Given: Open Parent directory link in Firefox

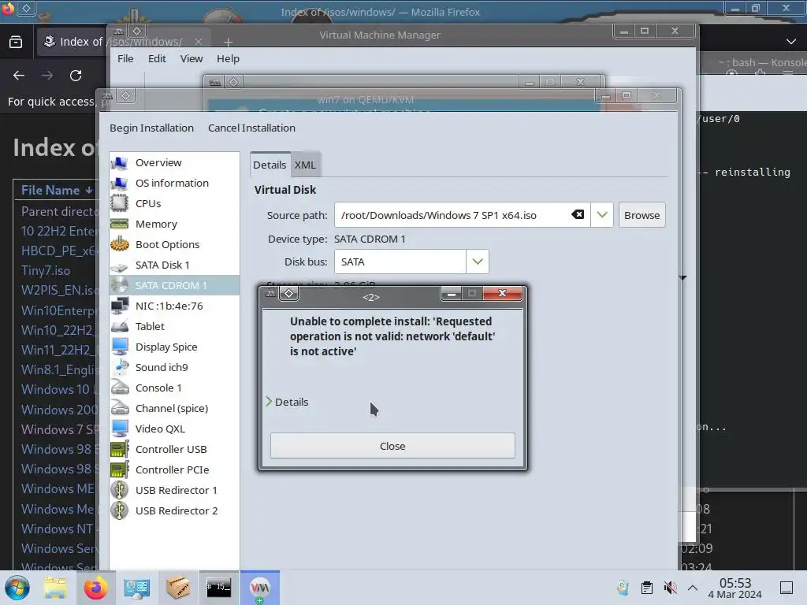Looking at the screenshot, I should (58, 211).
